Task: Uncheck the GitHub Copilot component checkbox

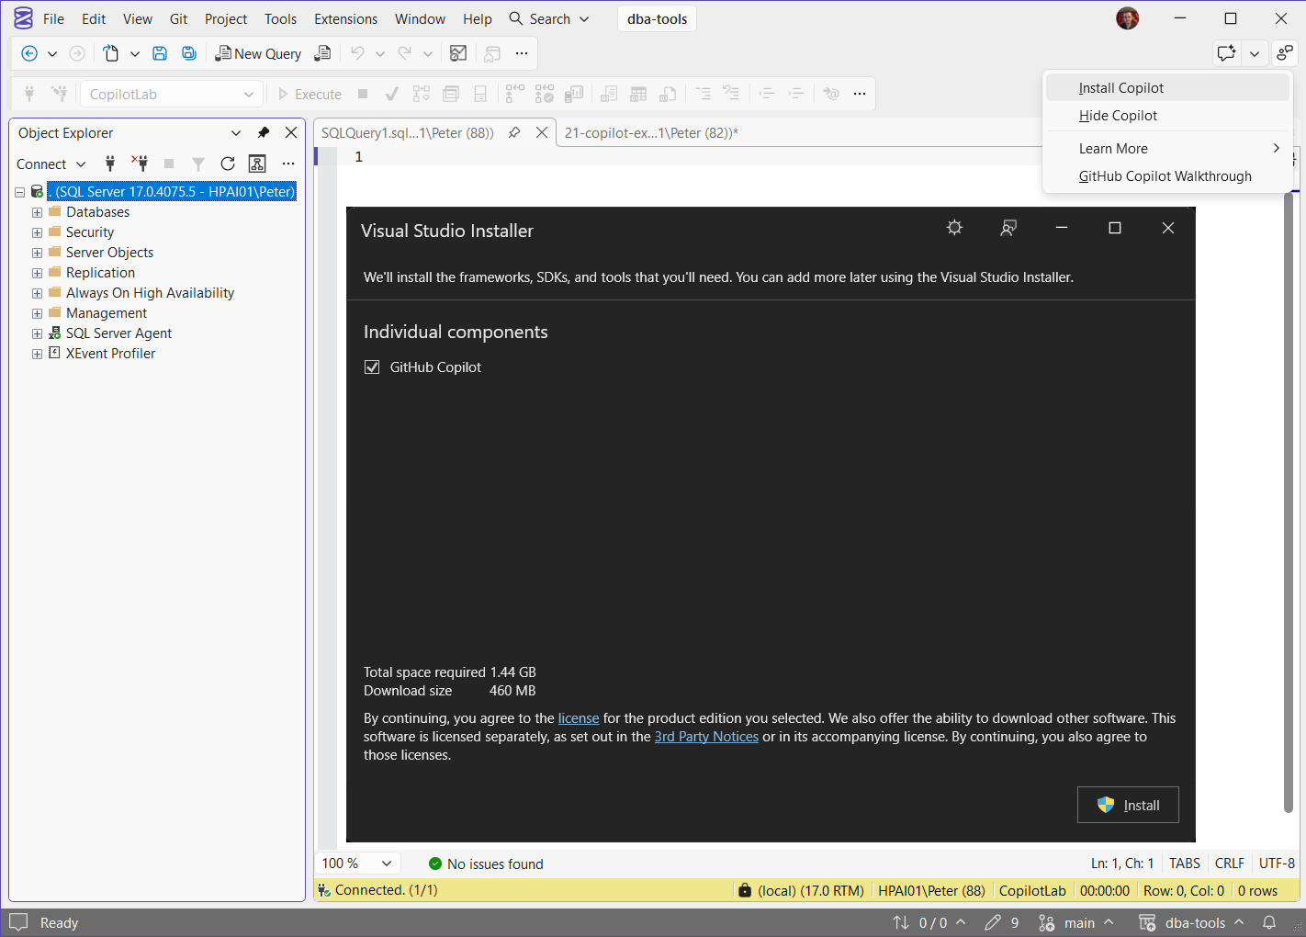Action: pyautogui.click(x=372, y=367)
